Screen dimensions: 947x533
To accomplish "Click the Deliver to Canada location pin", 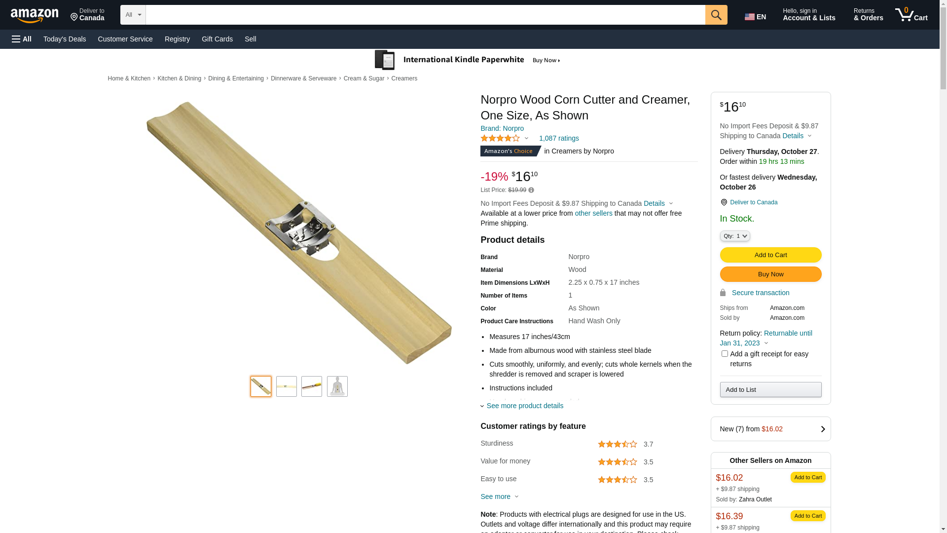I will 724,202.
